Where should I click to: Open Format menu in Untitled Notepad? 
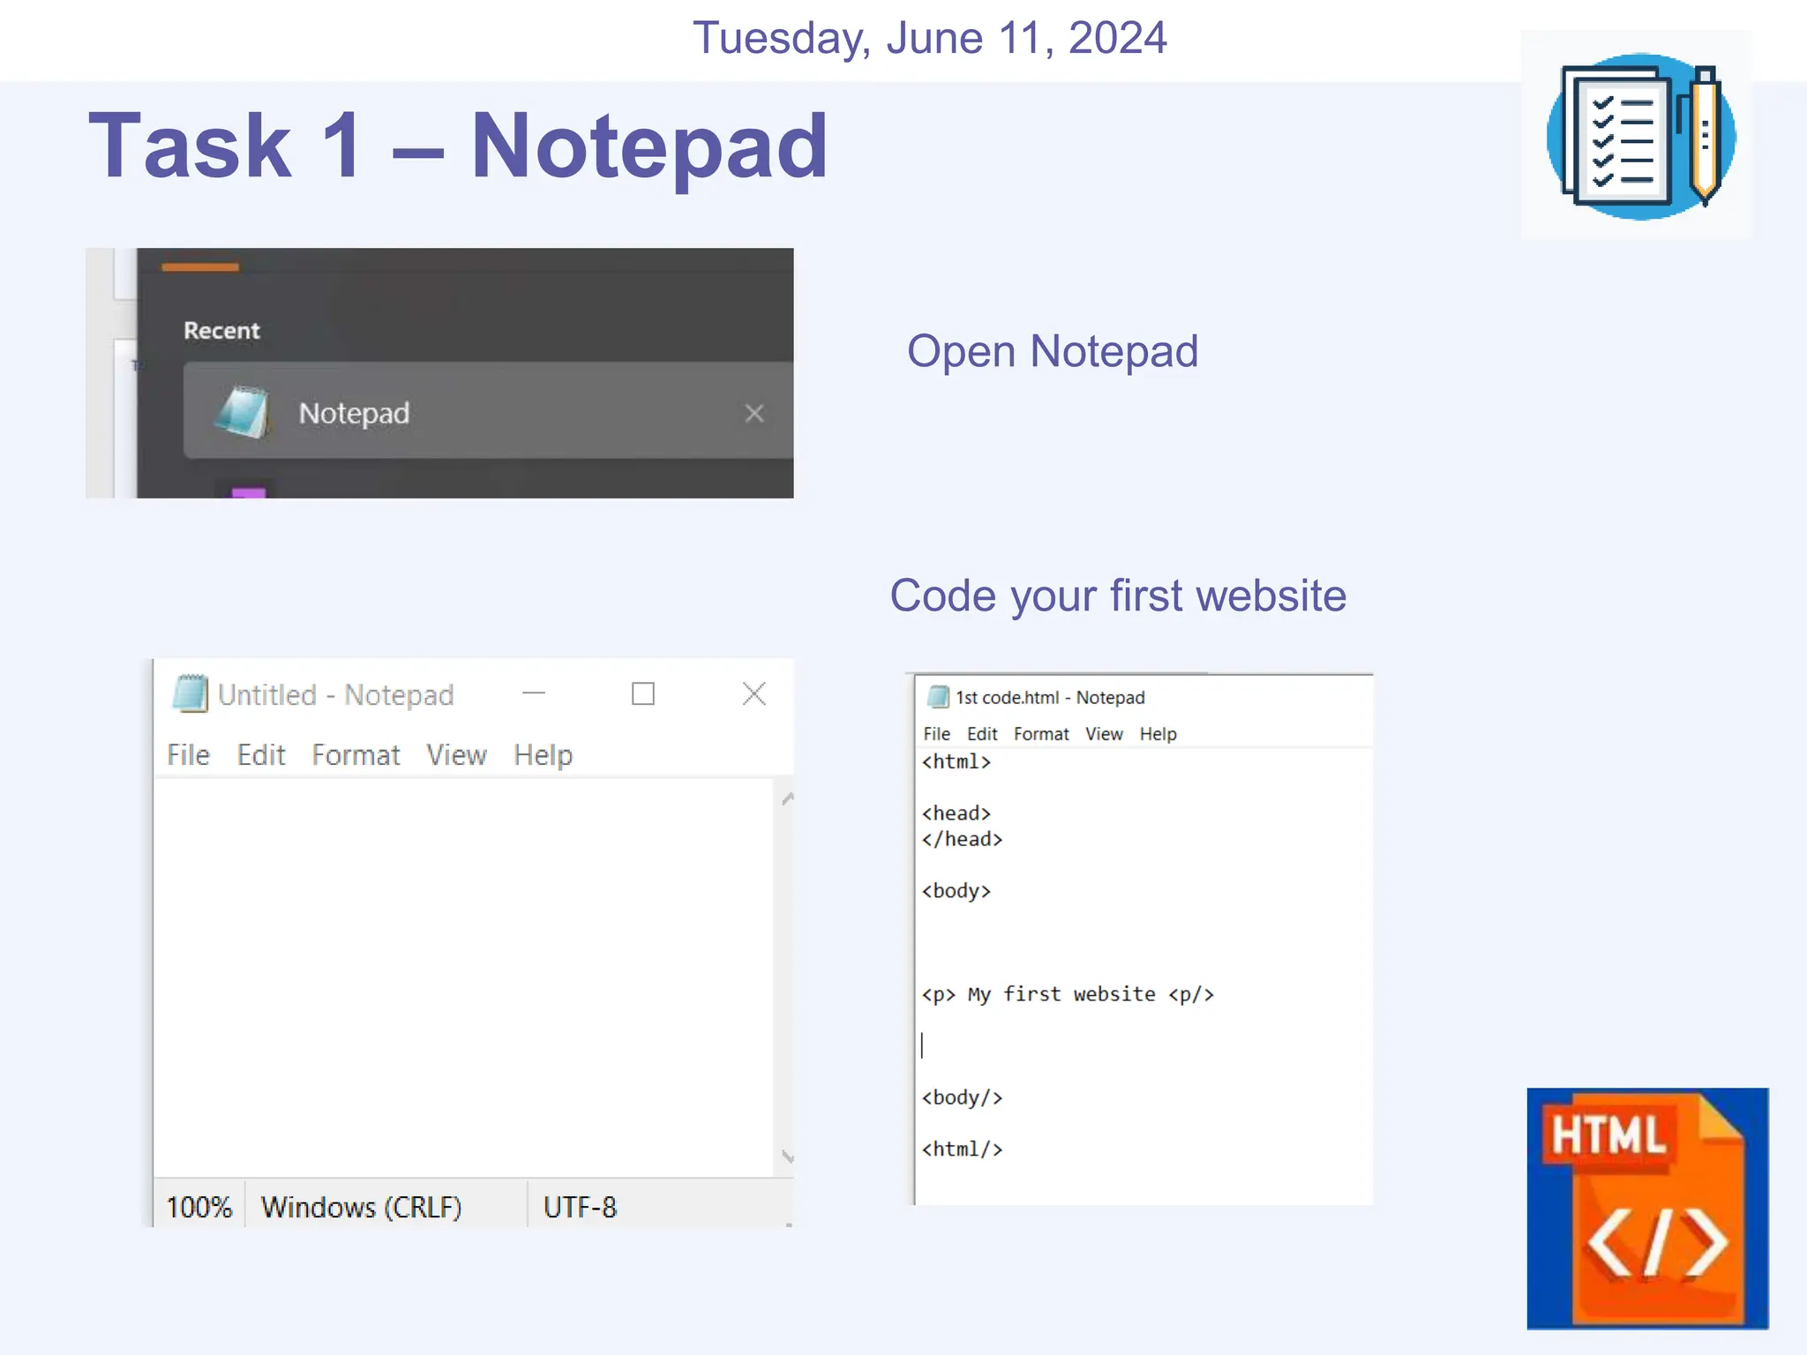[x=356, y=755]
